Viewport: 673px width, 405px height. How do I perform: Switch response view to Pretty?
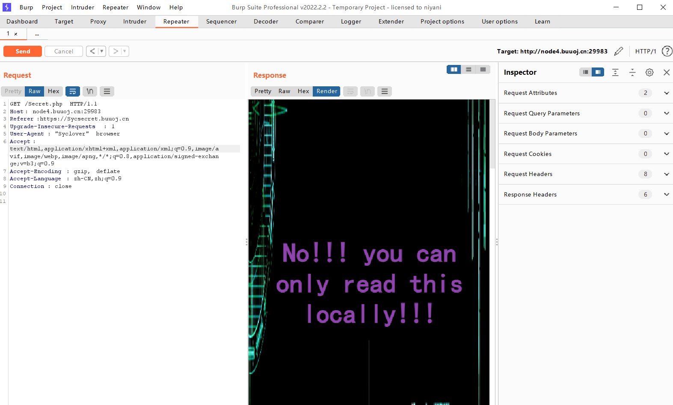(x=263, y=91)
